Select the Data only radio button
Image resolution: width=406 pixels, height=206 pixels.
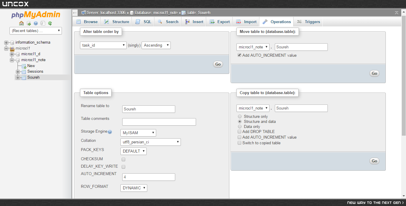tap(240, 126)
